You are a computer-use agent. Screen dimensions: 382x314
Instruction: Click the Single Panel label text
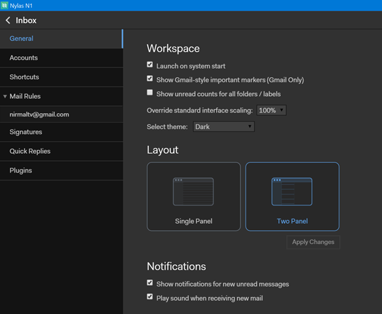(194, 221)
